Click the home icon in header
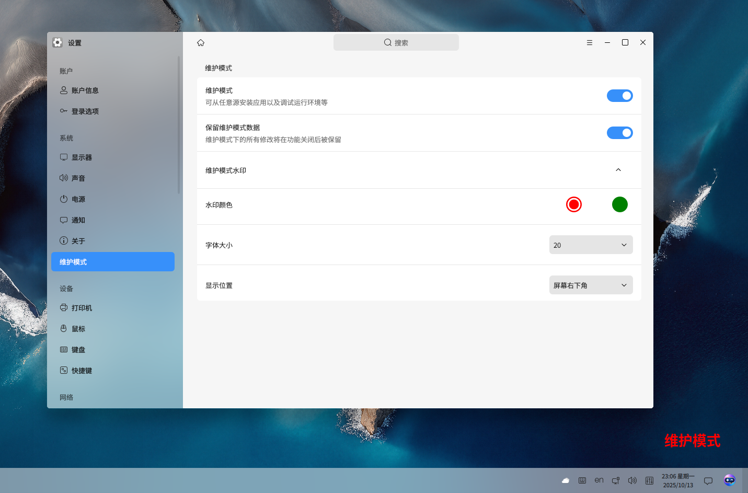748x493 pixels. pos(201,43)
